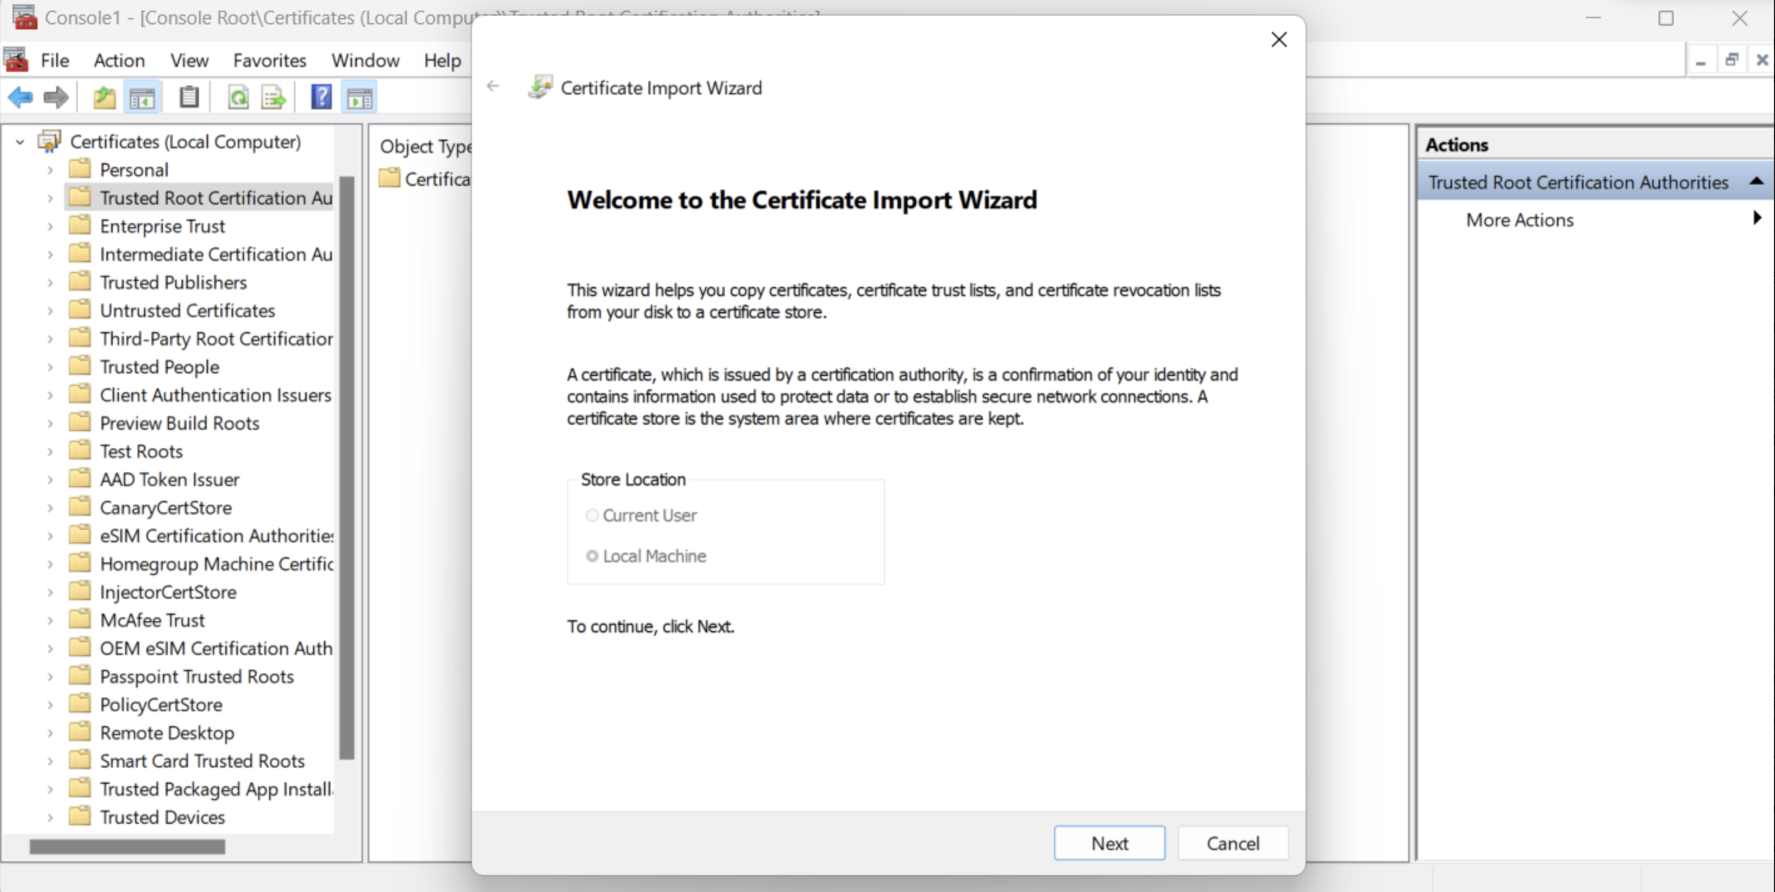Open the Action menu
Image resolution: width=1775 pixels, height=892 pixels.
coord(119,61)
